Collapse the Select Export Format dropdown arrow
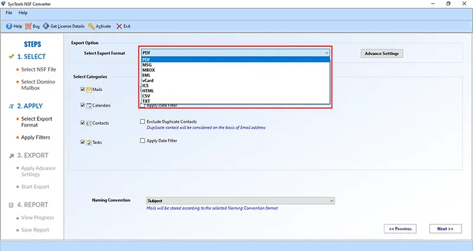 coord(327,53)
